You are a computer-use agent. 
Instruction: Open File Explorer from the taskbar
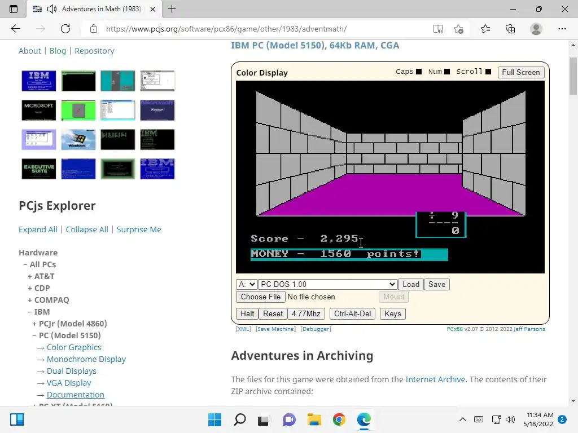314,419
